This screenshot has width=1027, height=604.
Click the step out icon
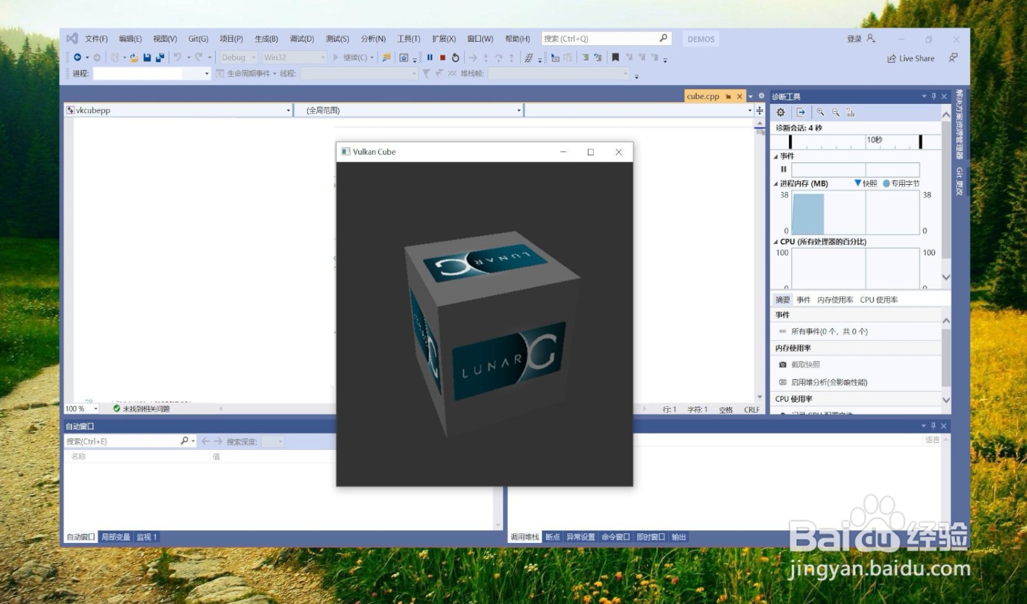pyautogui.click(x=512, y=58)
